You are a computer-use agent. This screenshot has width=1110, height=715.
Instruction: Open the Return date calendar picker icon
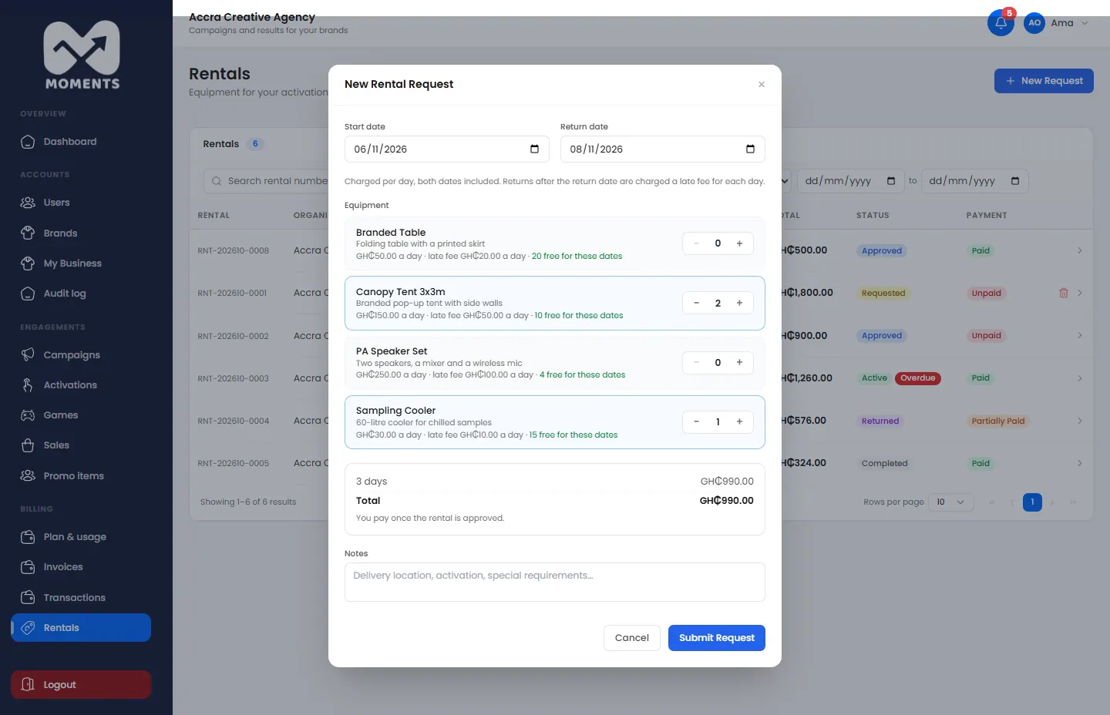(750, 149)
